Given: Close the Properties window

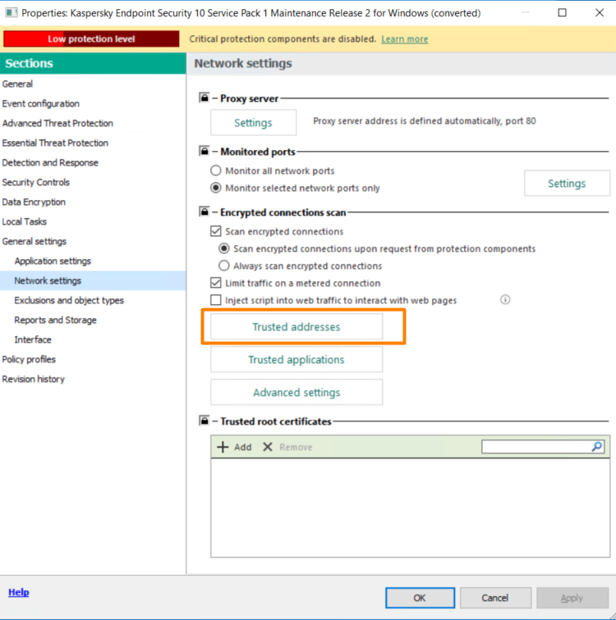Looking at the screenshot, I should click(600, 12).
